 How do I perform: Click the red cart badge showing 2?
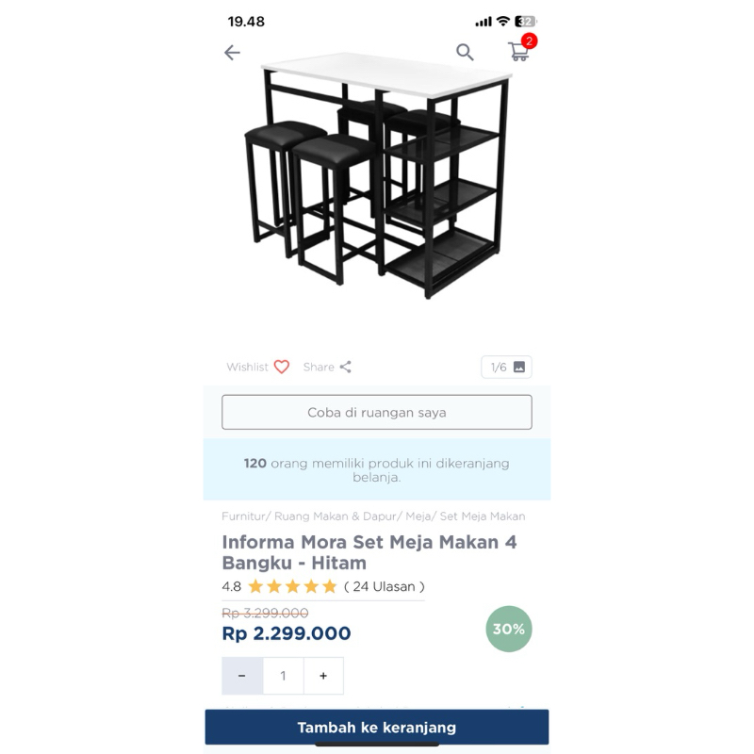[x=529, y=41]
